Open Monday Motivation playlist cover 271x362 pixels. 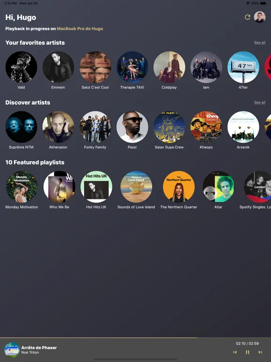point(22,187)
